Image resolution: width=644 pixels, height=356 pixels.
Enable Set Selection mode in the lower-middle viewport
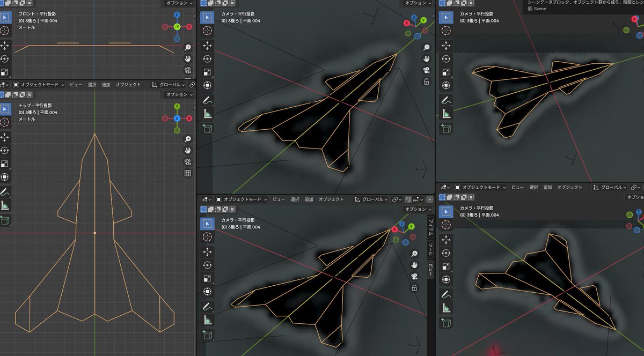pyautogui.click(x=203, y=209)
